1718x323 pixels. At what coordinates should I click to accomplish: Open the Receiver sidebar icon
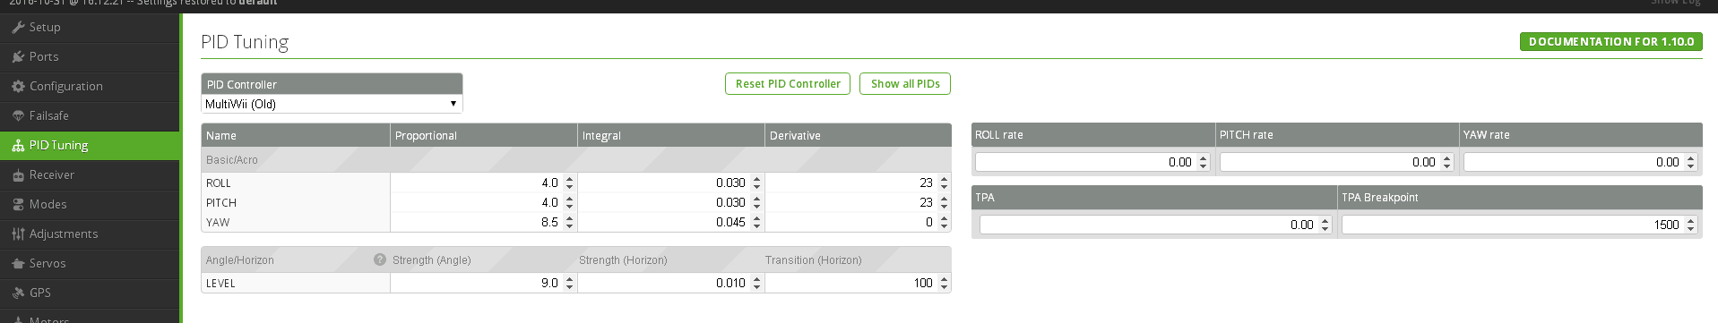18,174
